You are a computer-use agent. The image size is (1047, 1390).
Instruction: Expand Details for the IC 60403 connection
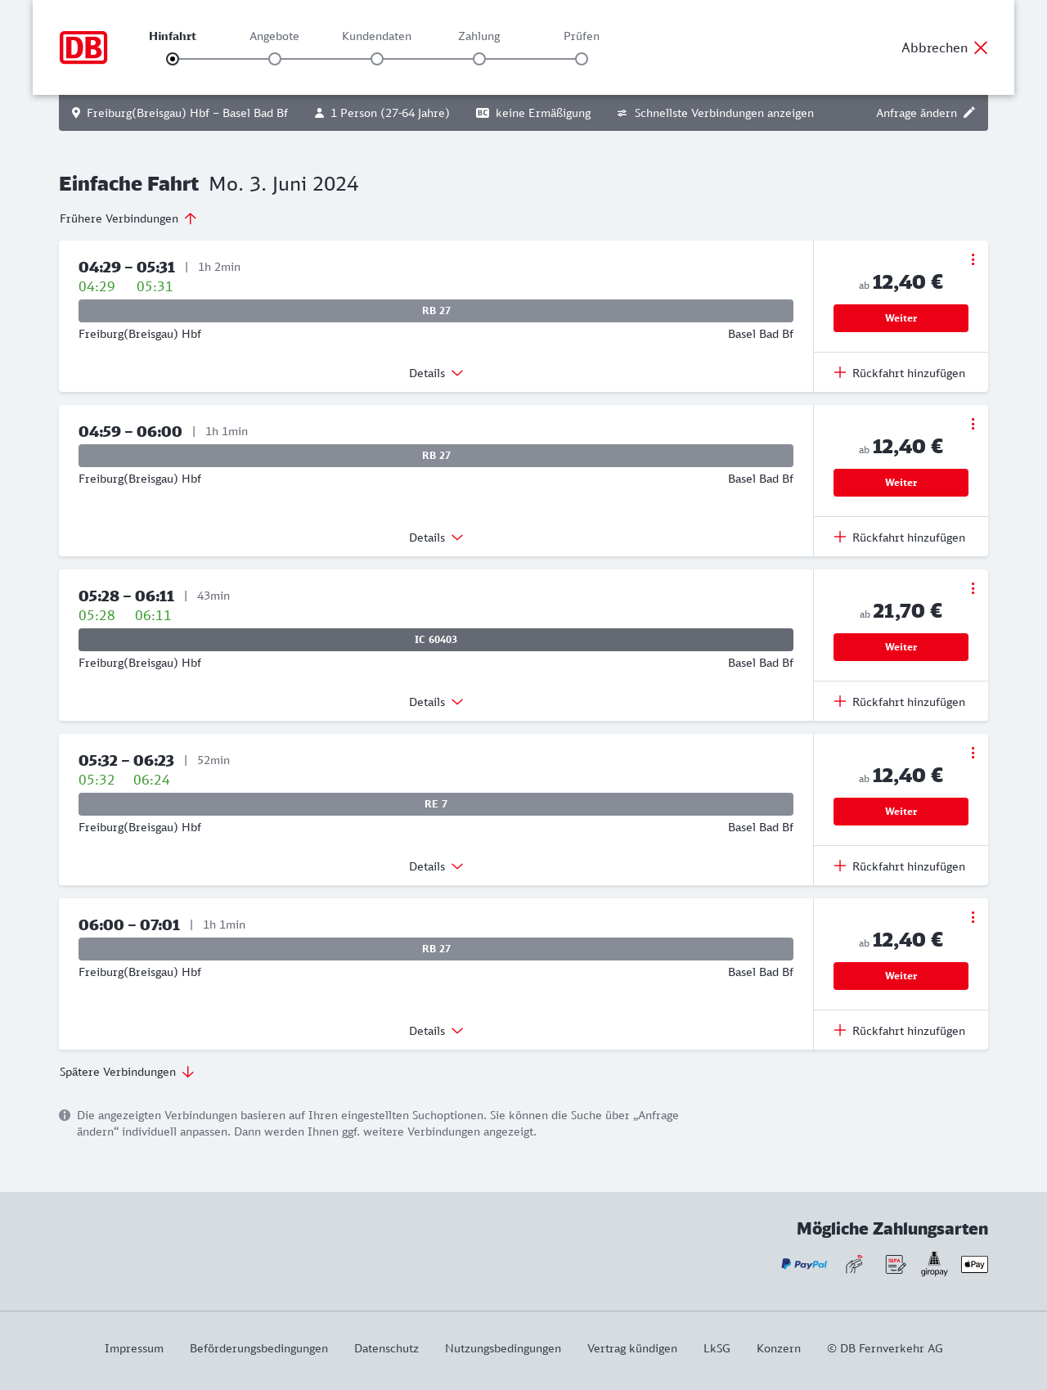[436, 702]
